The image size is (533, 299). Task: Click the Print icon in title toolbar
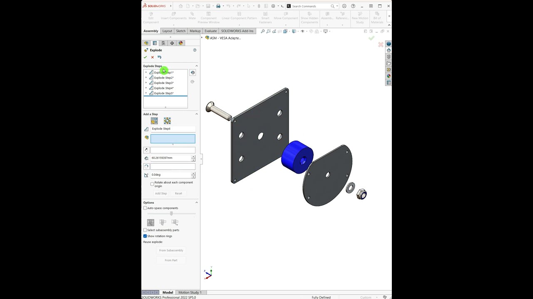pos(218,6)
